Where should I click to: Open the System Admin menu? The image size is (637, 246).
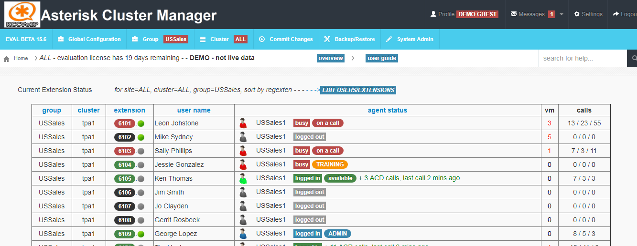click(x=410, y=39)
